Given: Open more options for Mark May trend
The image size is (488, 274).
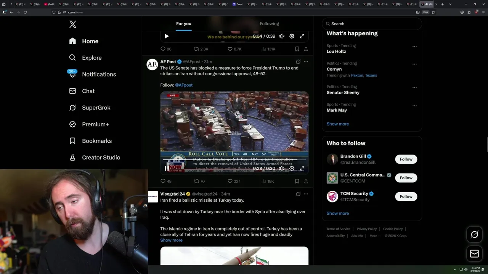Looking at the screenshot, I should (x=414, y=105).
